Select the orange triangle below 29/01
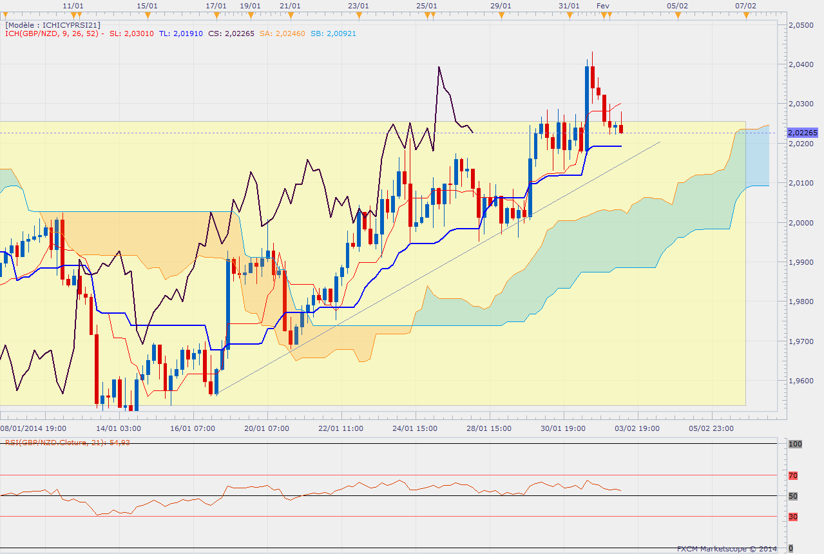 click(x=501, y=14)
